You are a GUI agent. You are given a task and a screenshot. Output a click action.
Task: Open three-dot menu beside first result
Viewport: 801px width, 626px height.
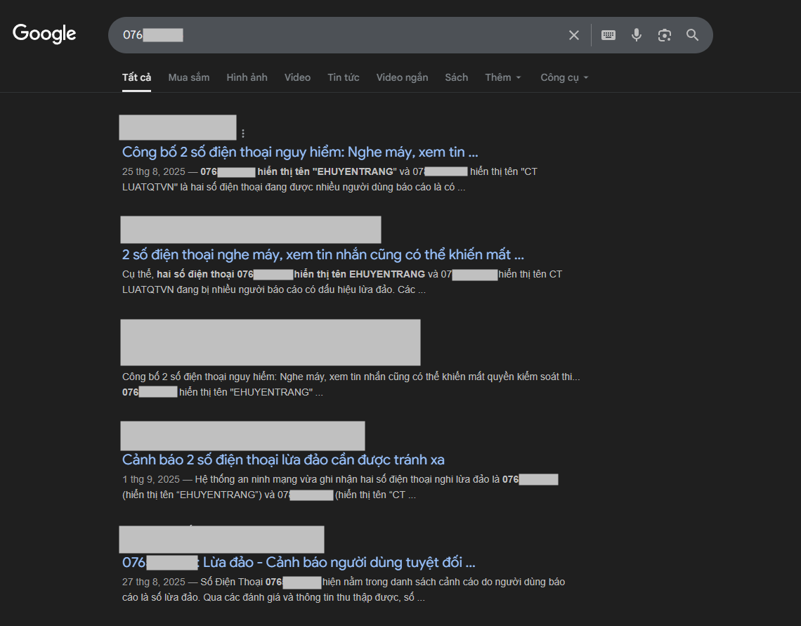pos(243,133)
